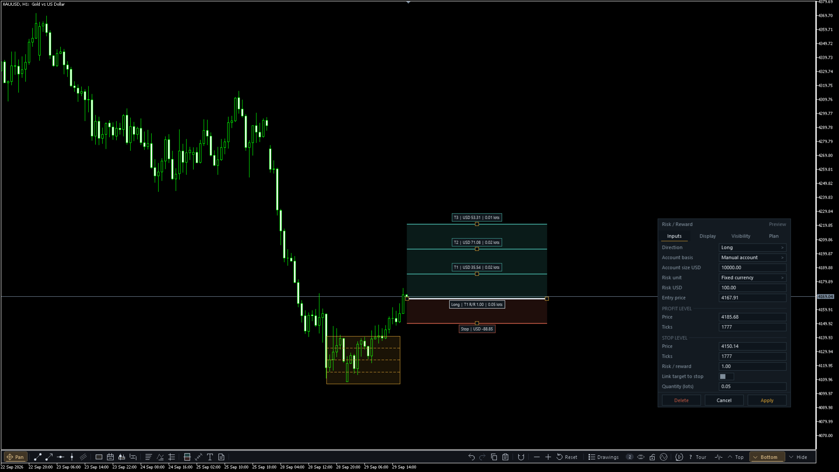This screenshot has width=839, height=472.
Task: Click the Apply button
Action: click(767, 400)
